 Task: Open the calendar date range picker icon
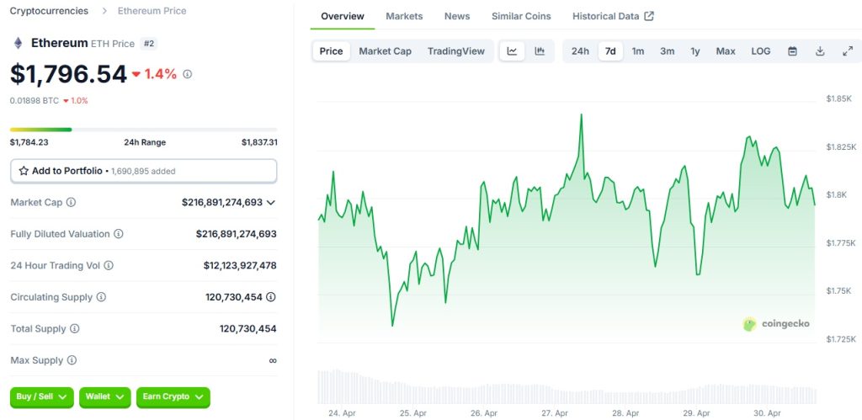(x=792, y=51)
